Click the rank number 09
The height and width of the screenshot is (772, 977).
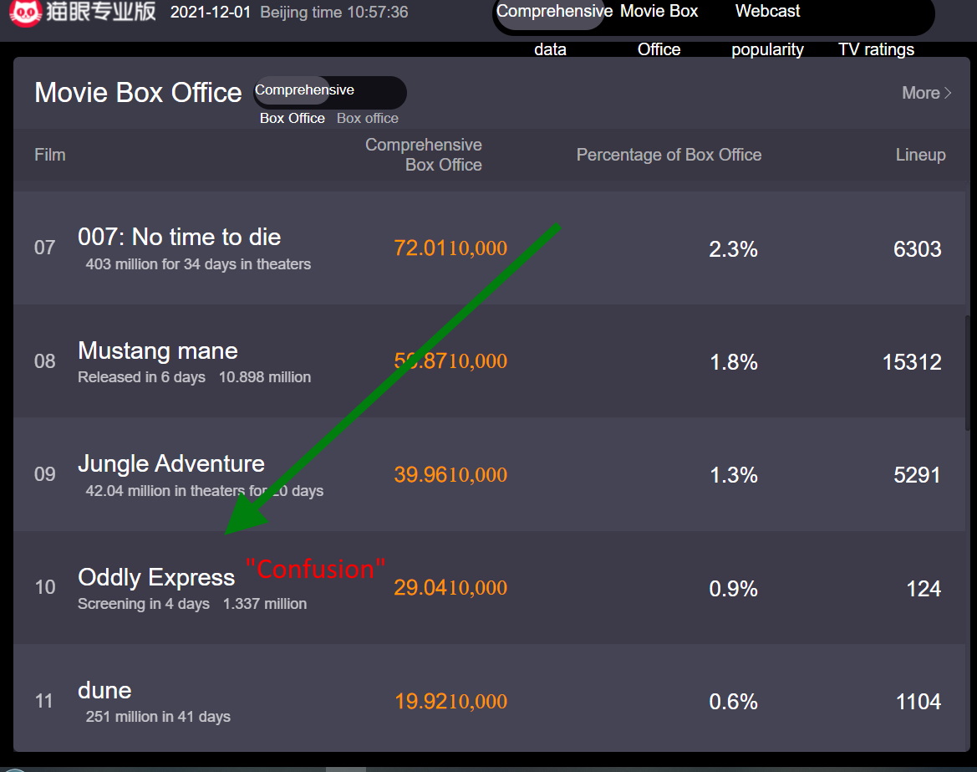click(45, 474)
